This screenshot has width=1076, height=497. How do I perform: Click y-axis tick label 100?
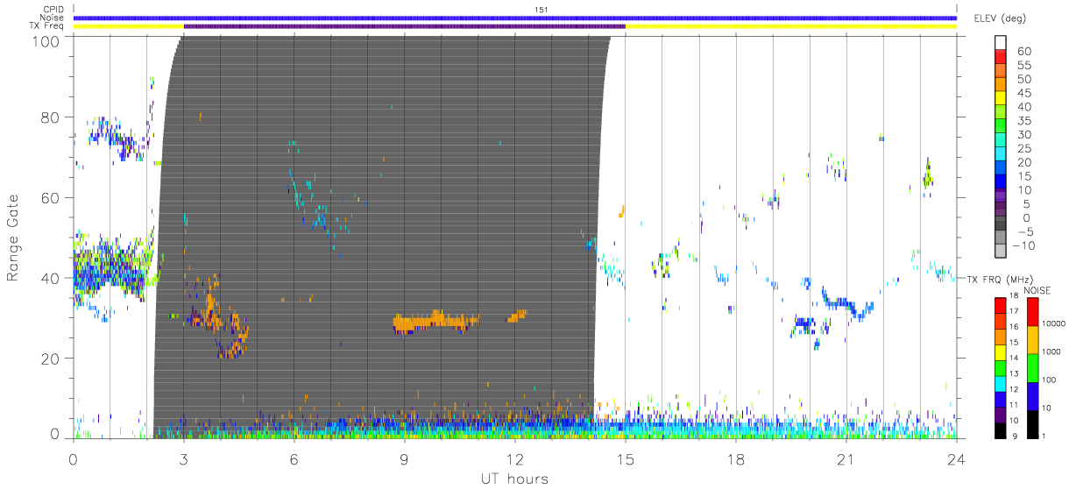[x=47, y=40]
